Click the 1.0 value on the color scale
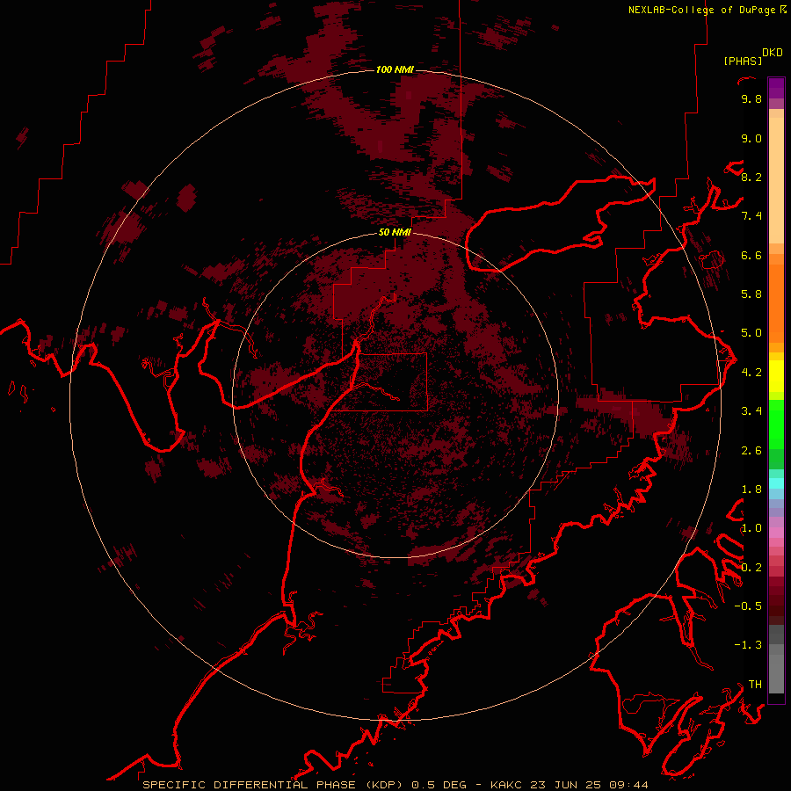 [x=751, y=528]
